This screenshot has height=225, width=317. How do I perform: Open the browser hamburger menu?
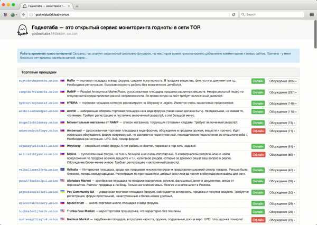click(x=310, y=14)
